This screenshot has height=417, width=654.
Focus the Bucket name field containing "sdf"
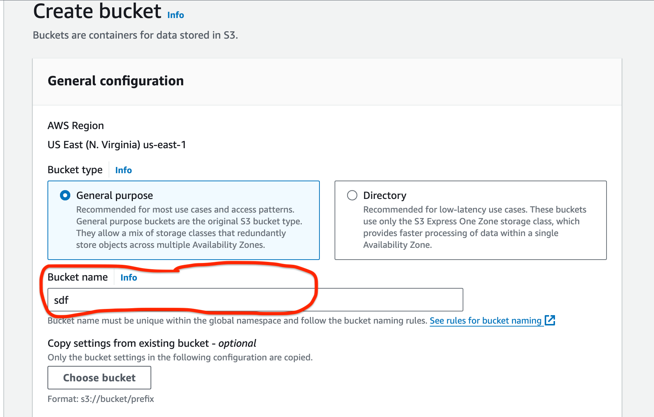pyautogui.click(x=255, y=300)
